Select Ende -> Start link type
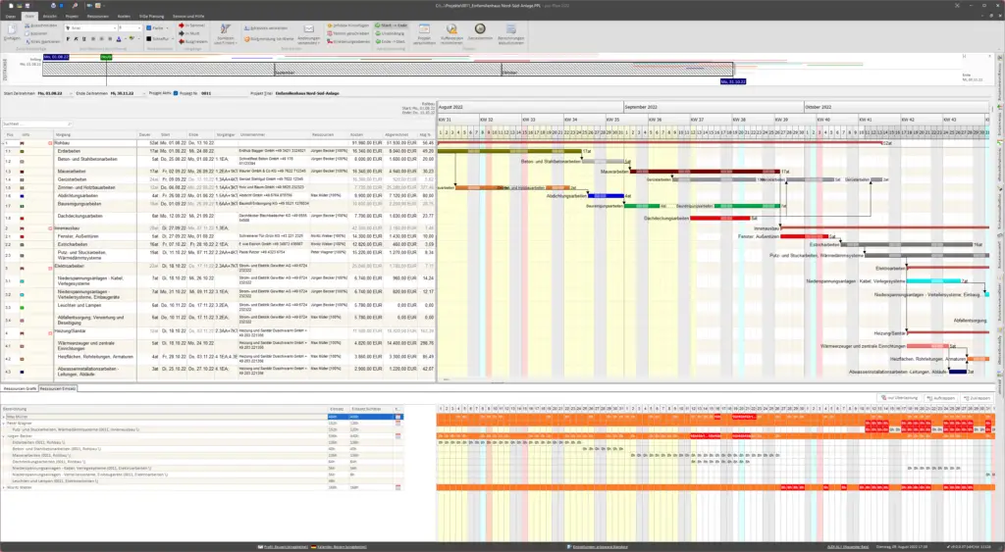This screenshot has width=1005, height=552. [x=391, y=41]
